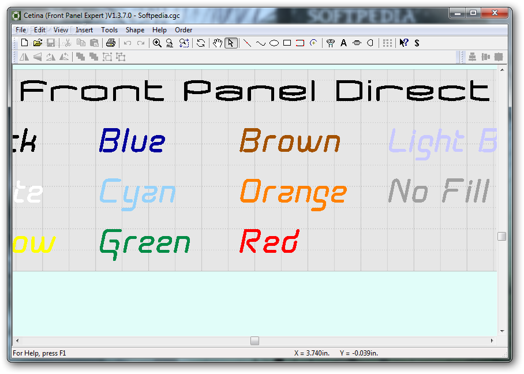This screenshot has height=374, width=524.
Task: Click the horizontal scrollbar left arrow
Action: [17, 341]
